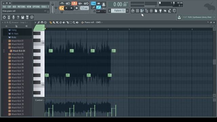This screenshot has width=217, height=122.
Task: Click the View piano roll icon
Action: tap(142, 11)
